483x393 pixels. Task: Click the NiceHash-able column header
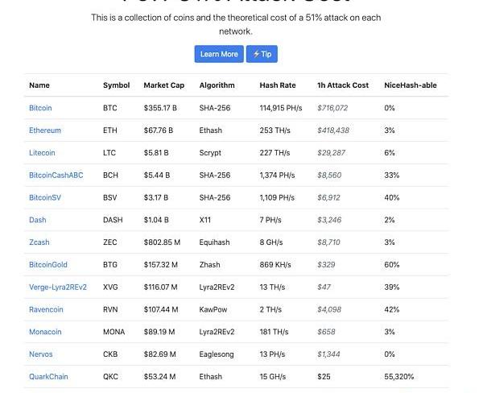point(411,85)
